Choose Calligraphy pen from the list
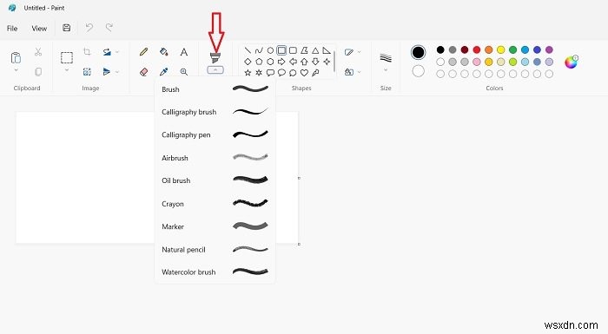 point(215,134)
